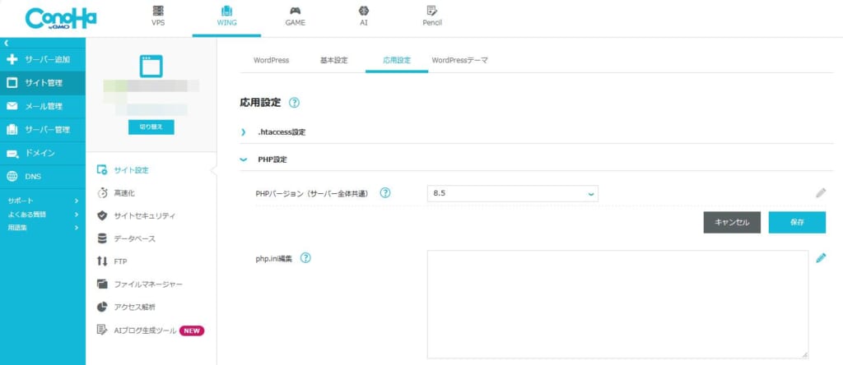
Task: Click the blue pencil to edit php.ini
Action: [821, 258]
